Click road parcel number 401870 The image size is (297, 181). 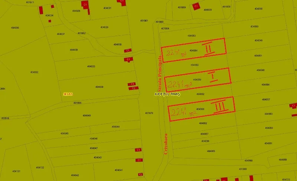coord(149,113)
